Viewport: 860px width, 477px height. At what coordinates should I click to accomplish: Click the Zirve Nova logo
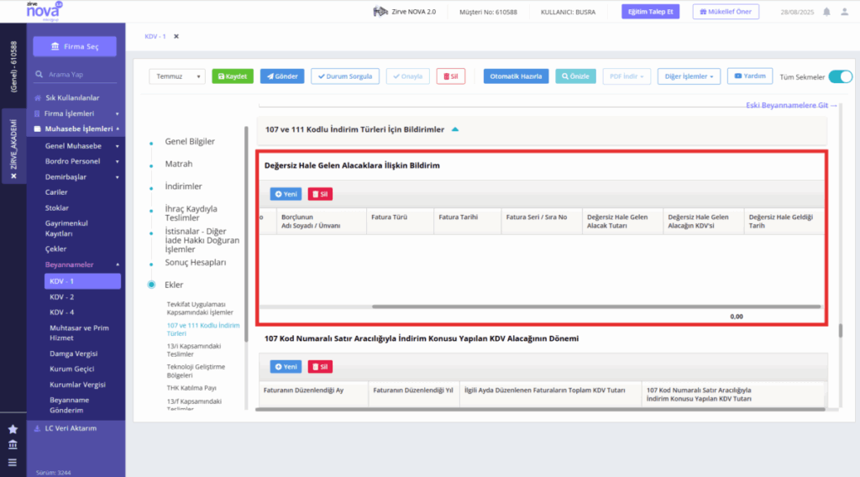44,11
